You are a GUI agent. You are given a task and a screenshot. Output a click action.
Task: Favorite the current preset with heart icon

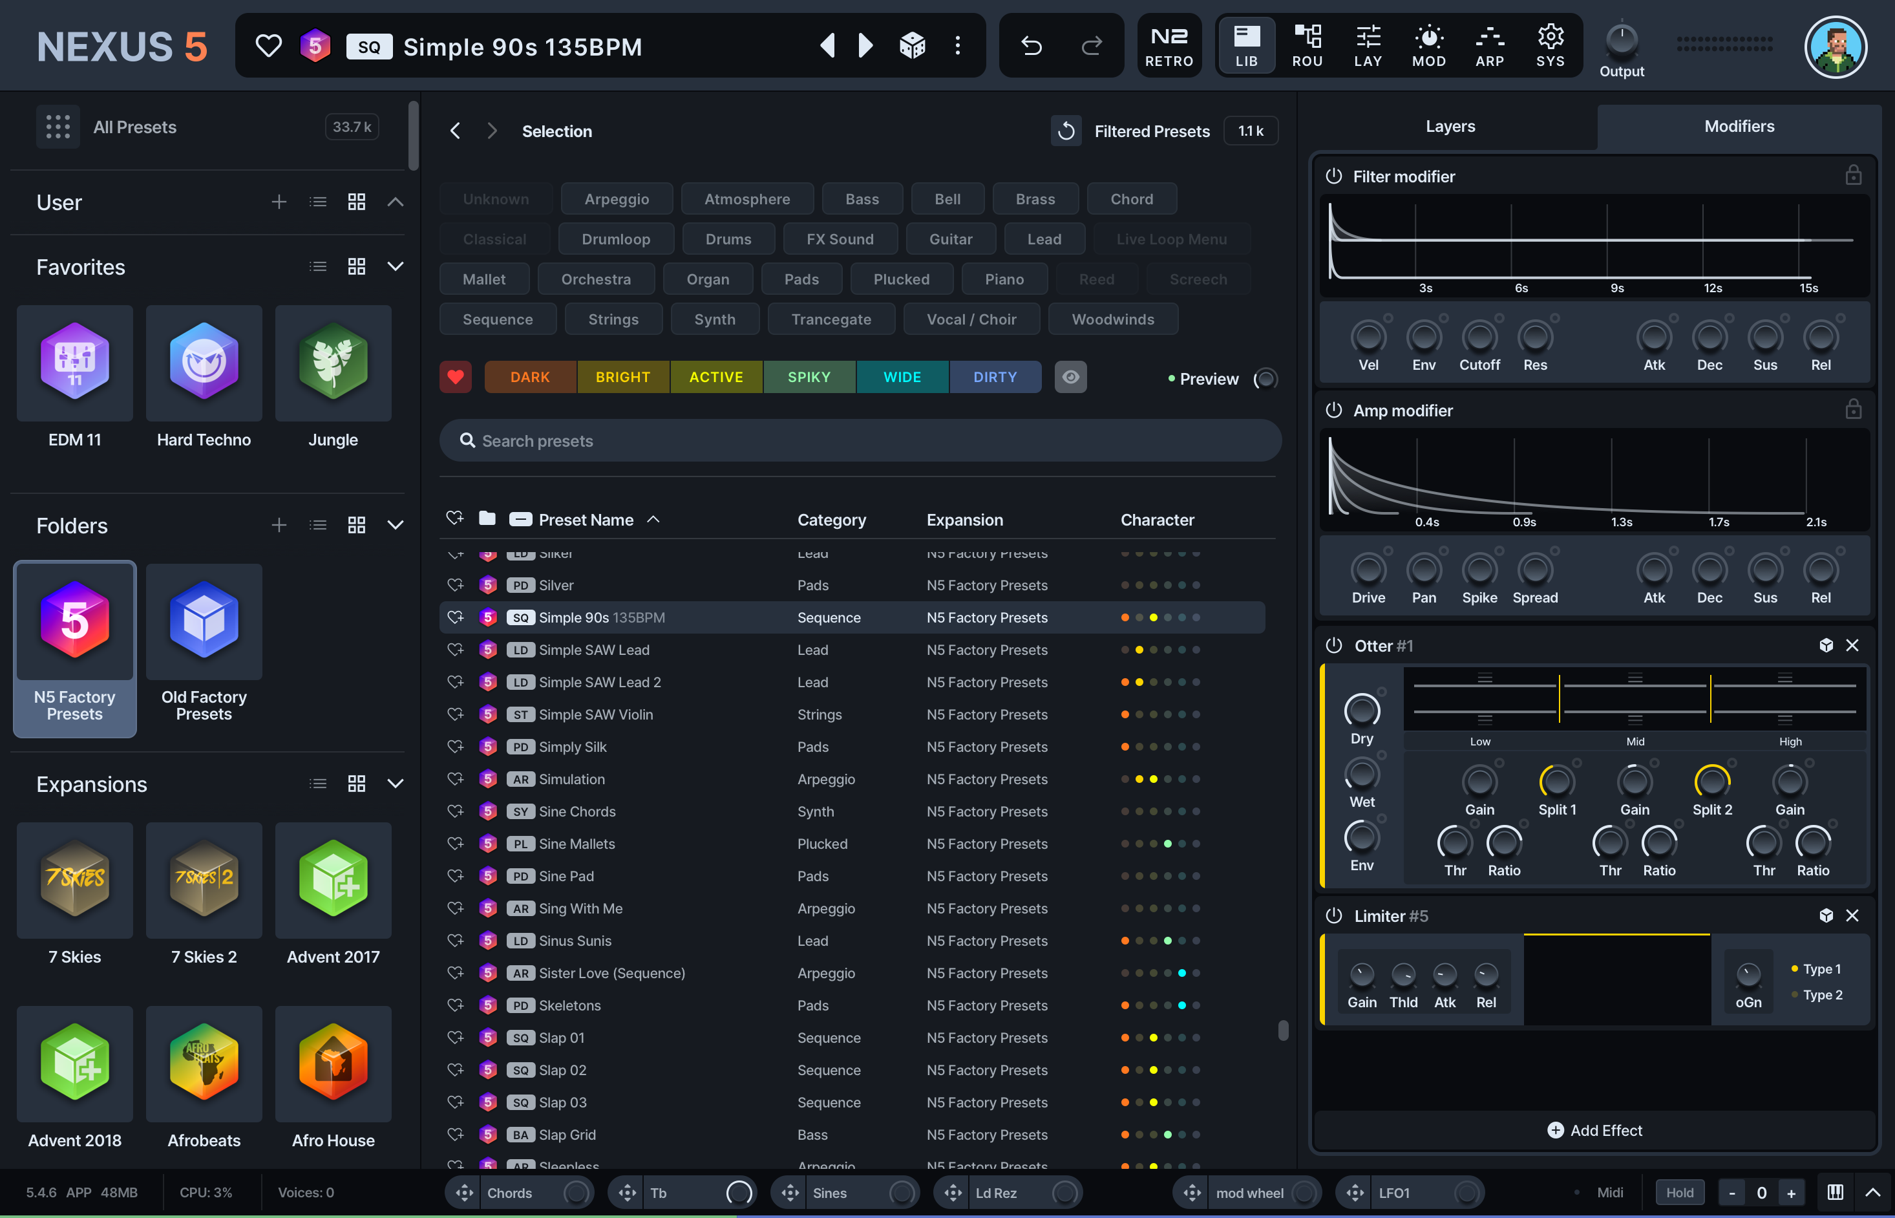pos(269,46)
